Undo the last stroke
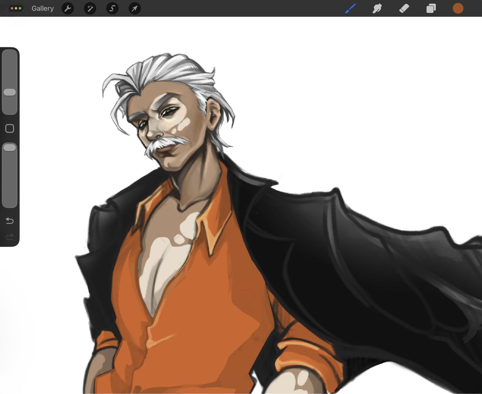 click(10, 221)
